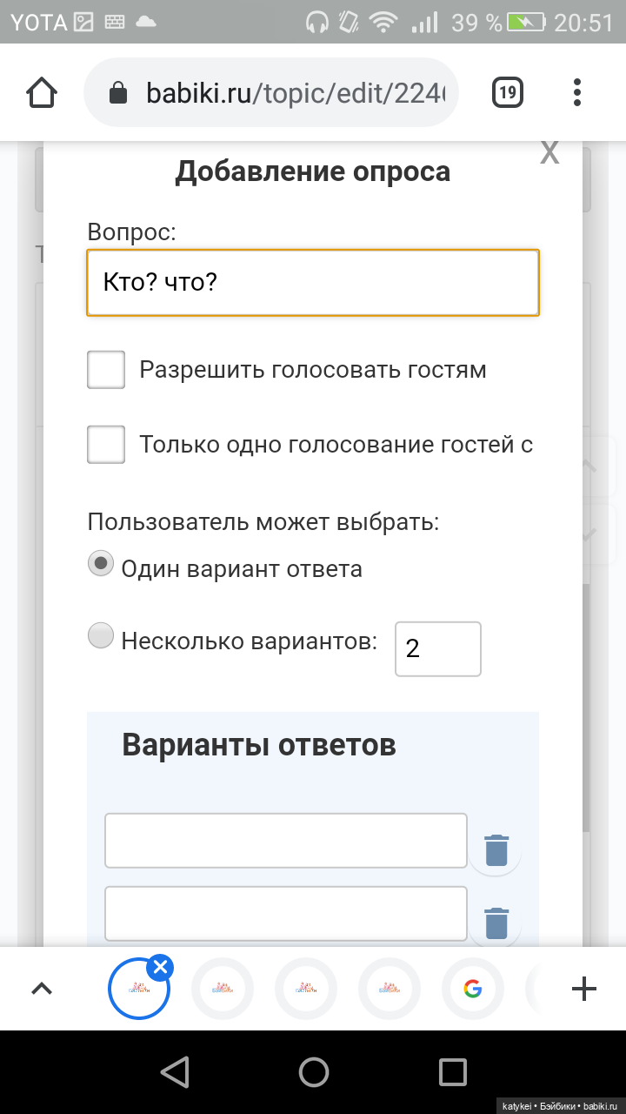Viewport: 626px width, 1114px height.
Task: Delete the first answer option
Action: [496, 849]
